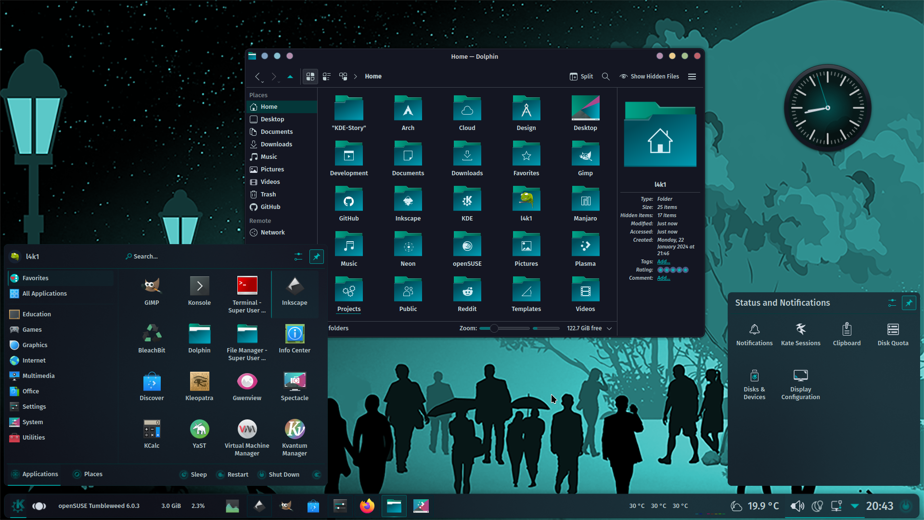Open Kleopatra application
The height and width of the screenshot is (520, 924).
[199, 387]
